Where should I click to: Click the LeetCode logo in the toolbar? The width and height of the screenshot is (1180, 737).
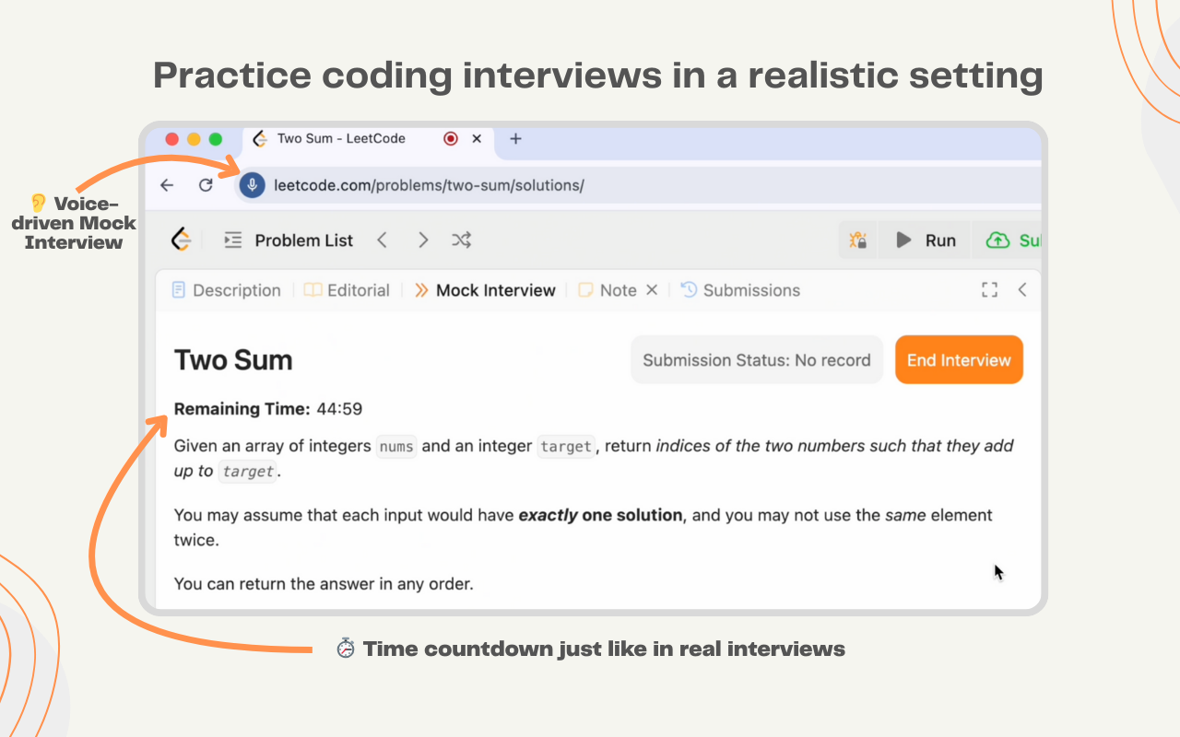[181, 240]
